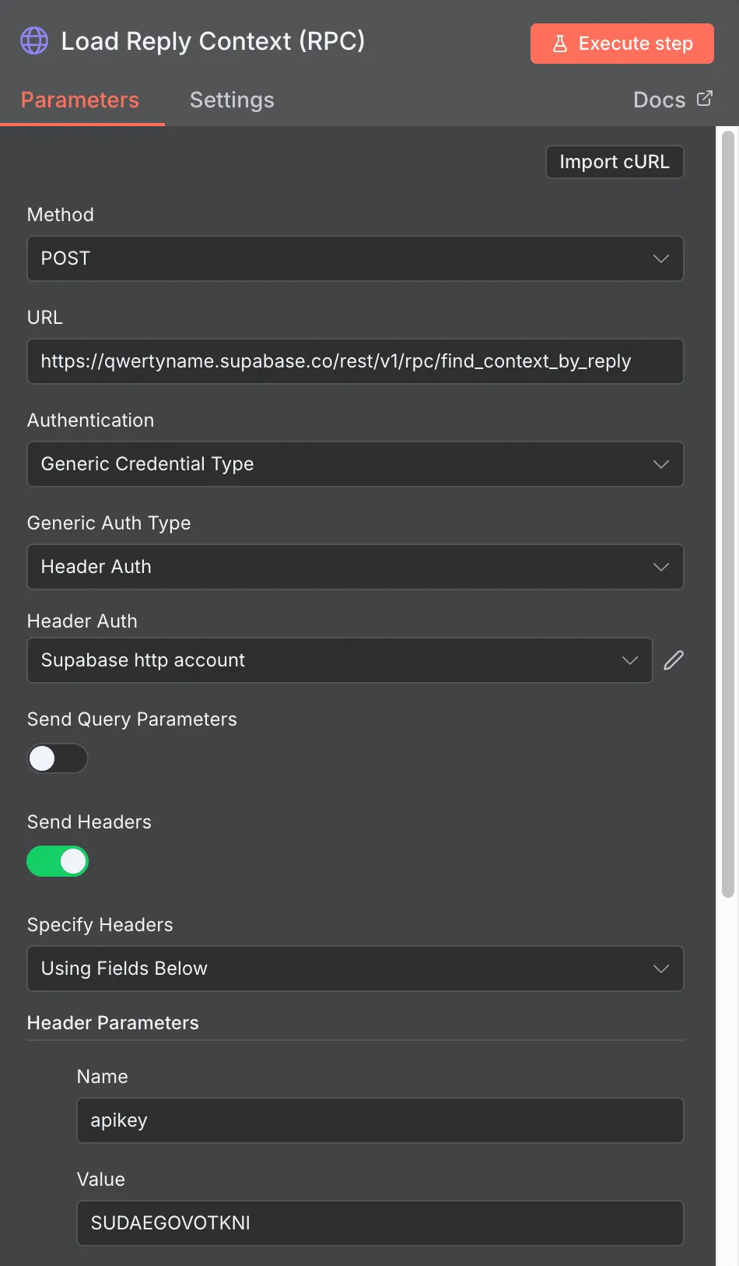Viewport: 739px width, 1266px height.
Task: Expand the Generic Auth Type dropdown
Action: (355, 567)
